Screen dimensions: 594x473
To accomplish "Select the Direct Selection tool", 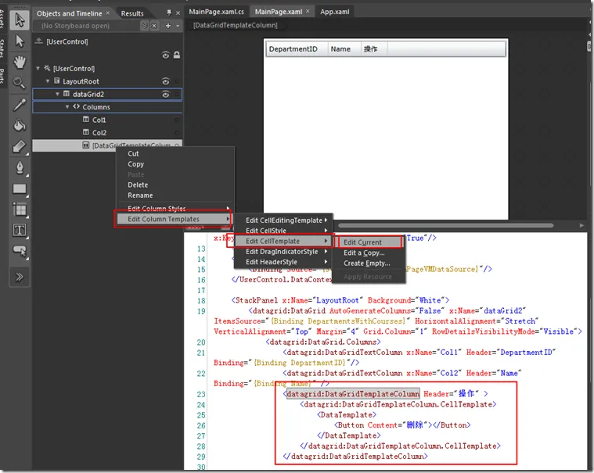I will point(20,40).
